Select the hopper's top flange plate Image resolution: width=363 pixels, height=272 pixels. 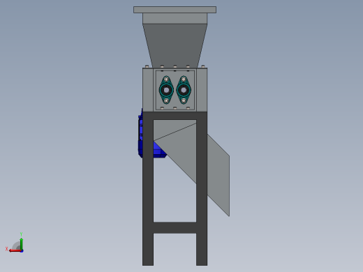pos(175,10)
